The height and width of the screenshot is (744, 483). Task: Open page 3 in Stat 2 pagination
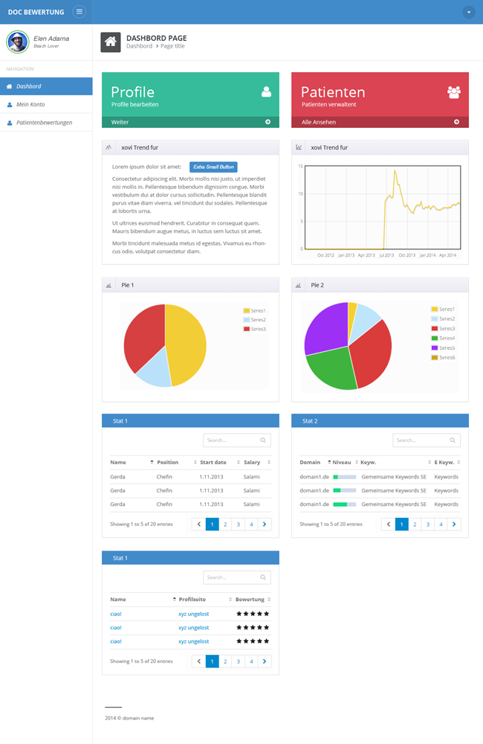[x=428, y=525]
